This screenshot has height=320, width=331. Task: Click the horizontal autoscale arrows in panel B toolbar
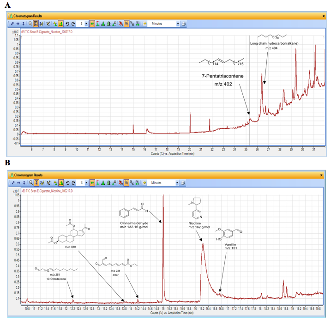coord(18,183)
